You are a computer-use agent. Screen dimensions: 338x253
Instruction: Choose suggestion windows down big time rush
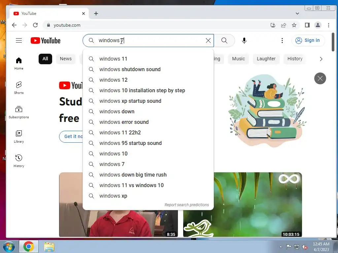pyautogui.click(x=148, y=175)
